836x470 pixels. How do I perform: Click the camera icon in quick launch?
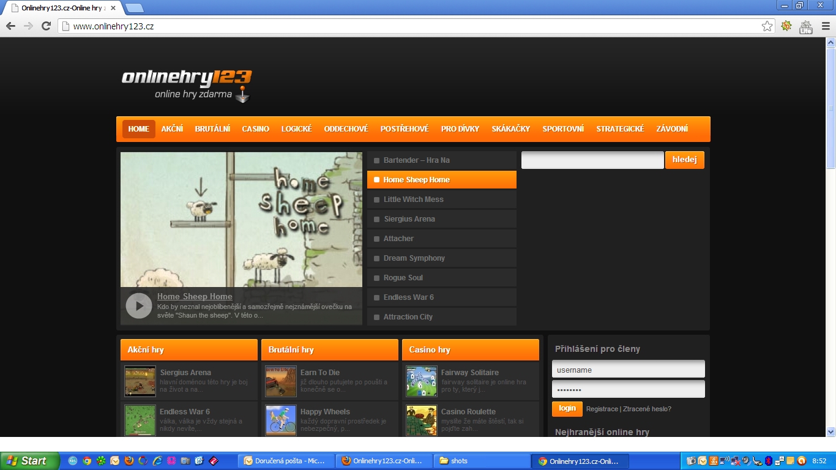coord(185,461)
